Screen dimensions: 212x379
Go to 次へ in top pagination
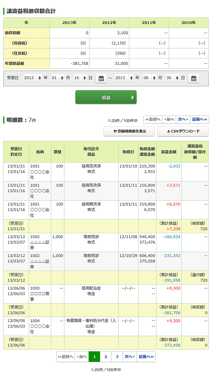click(183, 119)
